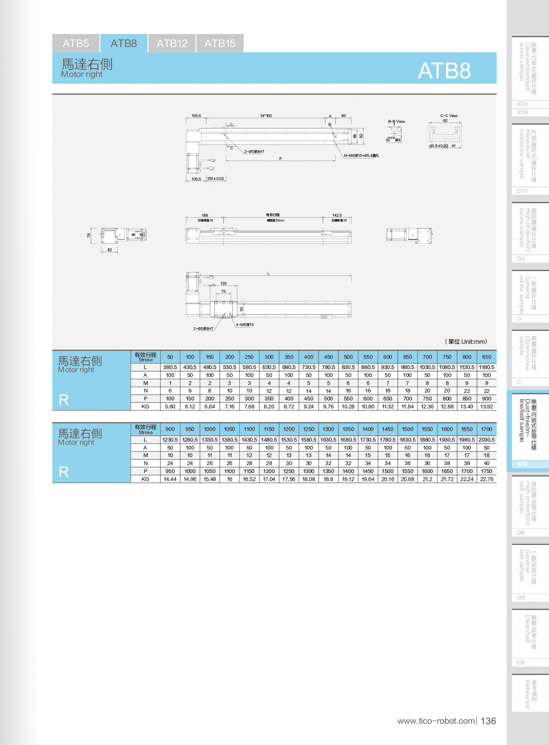Click the large ATB8 title in blue banner
The width and height of the screenshot is (549, 745).
(x=444, y=70)
